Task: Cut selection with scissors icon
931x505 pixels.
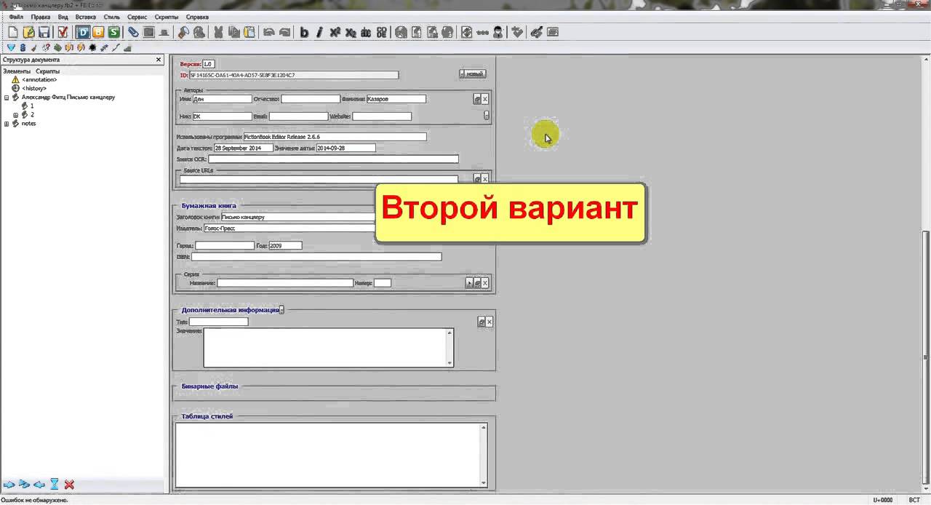Action: tap(218, 32)
